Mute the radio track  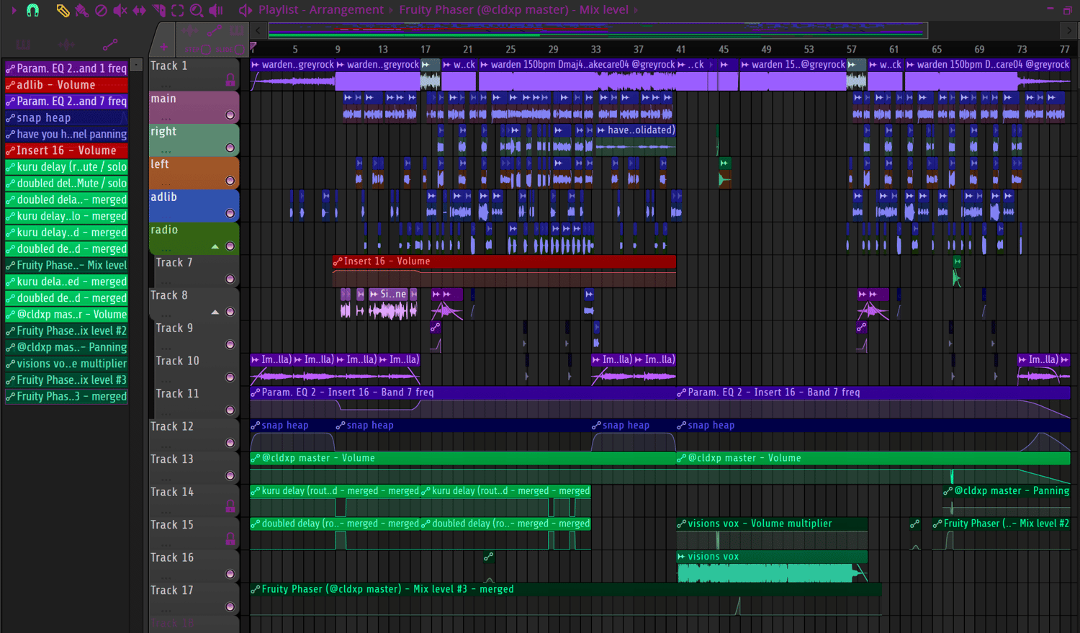tap(230, 246)
